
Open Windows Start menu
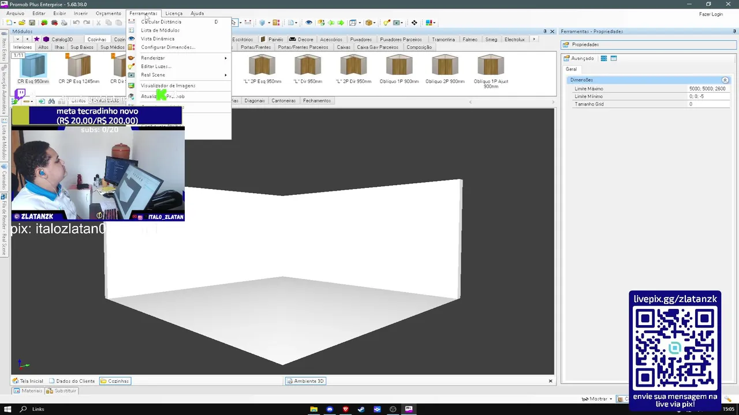[x=8, y=409]
